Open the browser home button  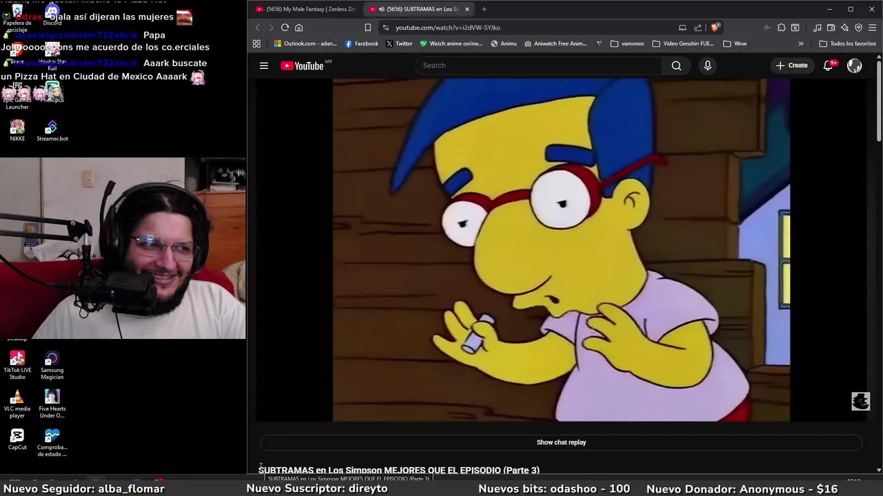pyautogui.click(x=299, y=28)
